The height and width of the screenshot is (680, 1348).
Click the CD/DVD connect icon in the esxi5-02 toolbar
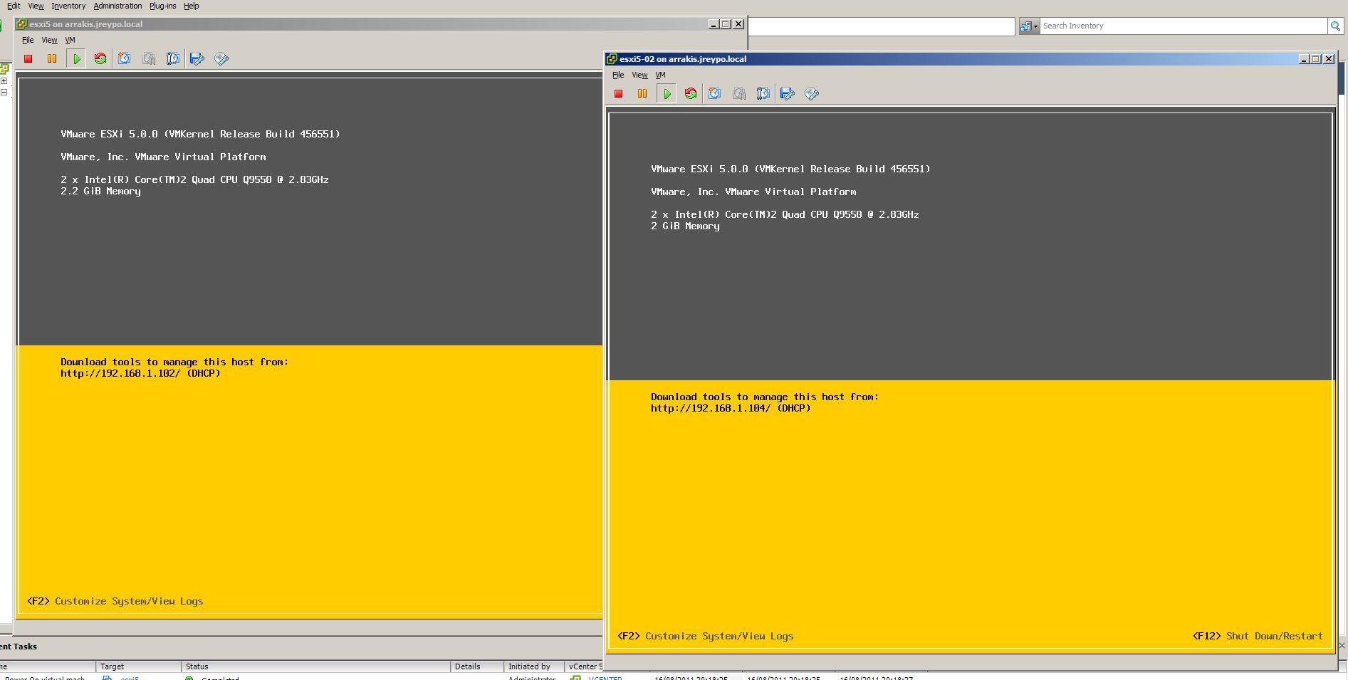pos(812,94)
